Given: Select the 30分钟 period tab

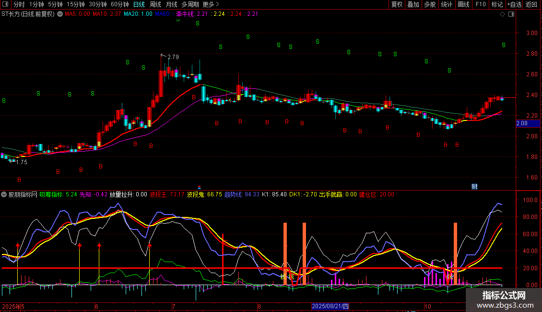Looking at the screenshot, I should [98, 4].
